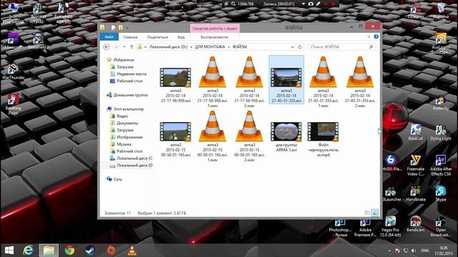Open the Skype desktop icon
The width and height of the screenshot is (458, 257).
tap(441, 194)
